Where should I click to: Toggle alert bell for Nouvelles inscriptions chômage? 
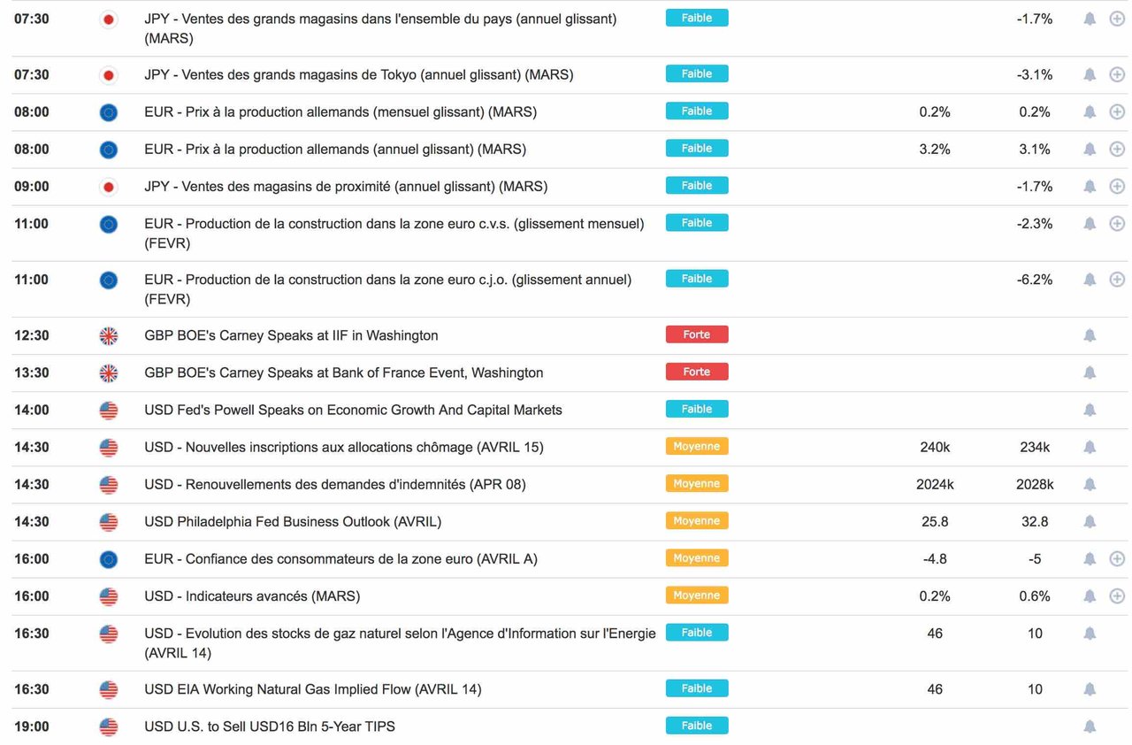[x=1090, y=448]
